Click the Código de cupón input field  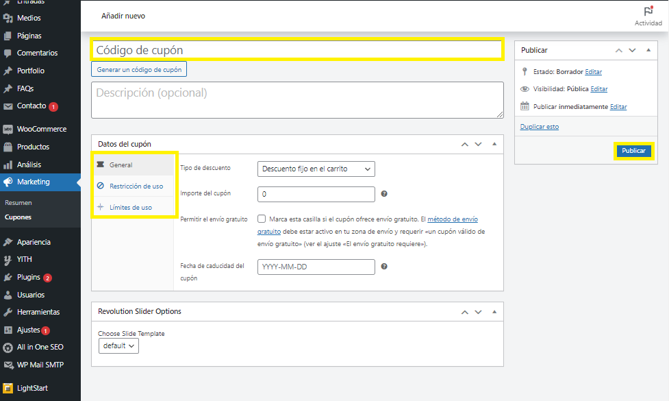pos(297,50)
